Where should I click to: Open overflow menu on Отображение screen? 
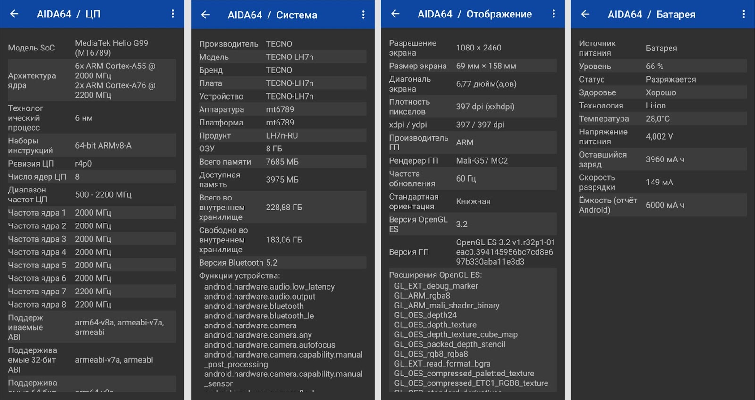pos(554,14)
